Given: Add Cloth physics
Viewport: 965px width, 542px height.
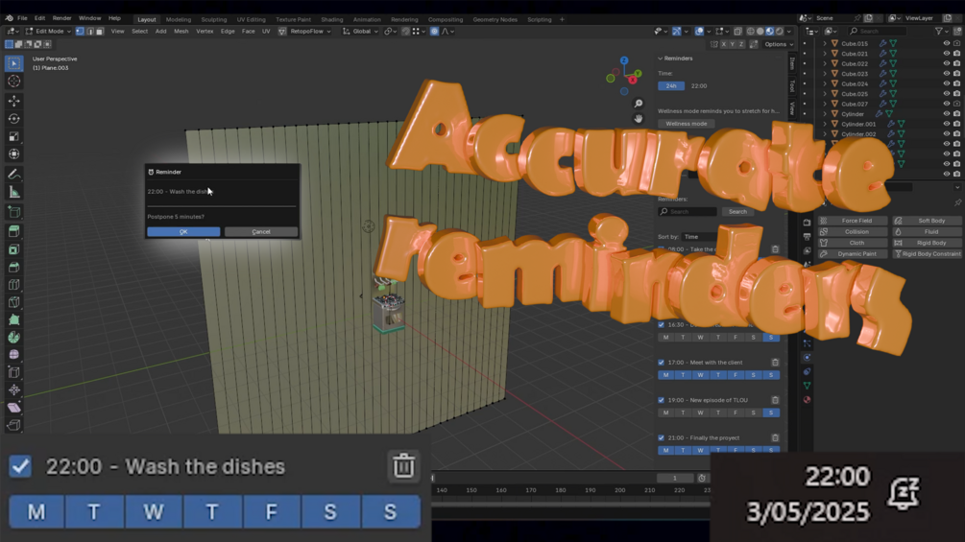Looking at the screenshot, I should [x=852, y=243].
